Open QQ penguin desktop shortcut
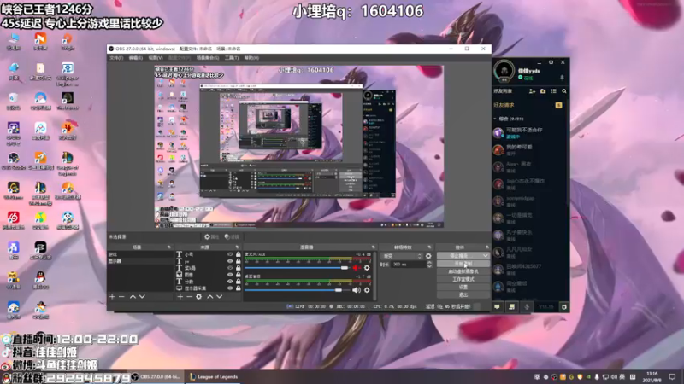This screenshot has width=684, height=384. [40, 280]
